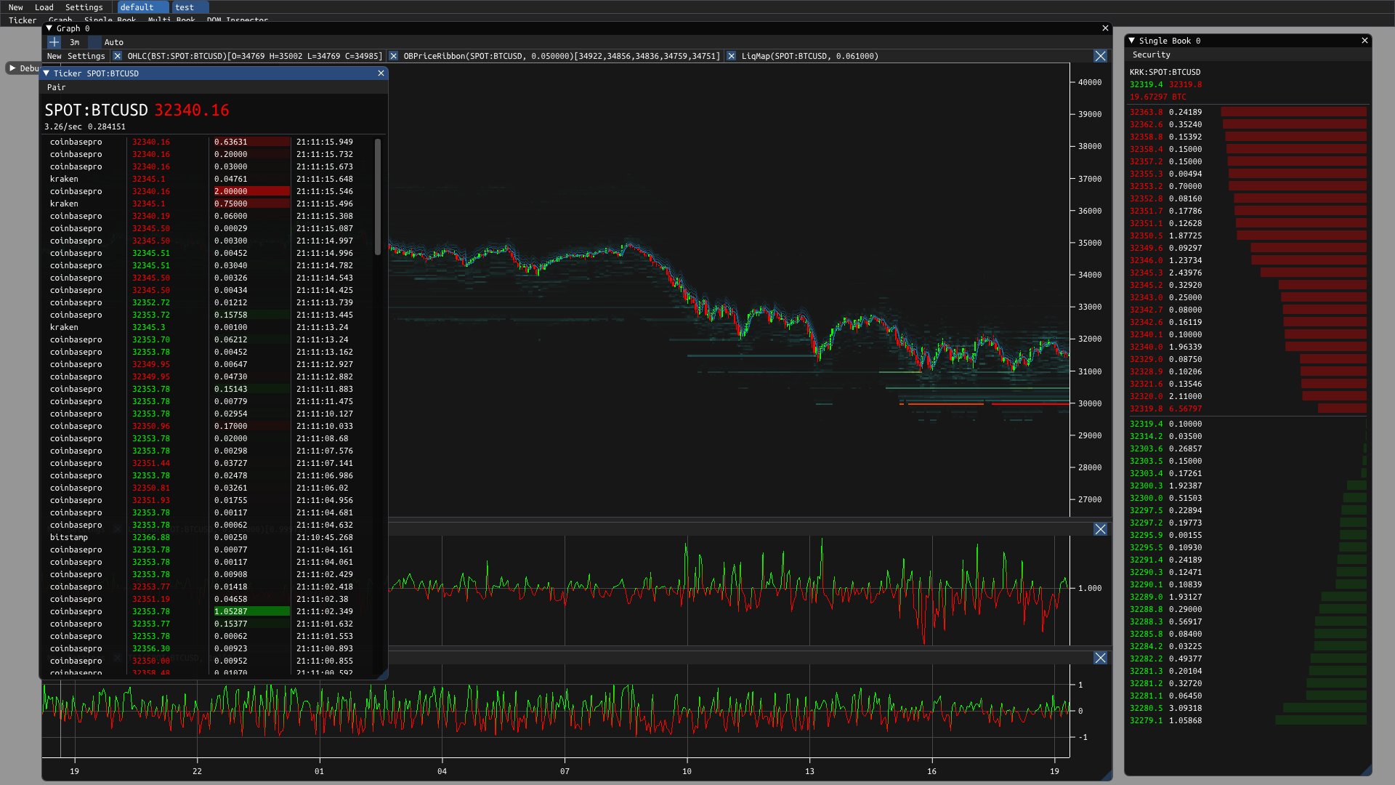This screenshot has height=785, width=1395.
Task: Click the best bid 32319.4 header value
Action: pyautogui.click(x=1146, y=84)
